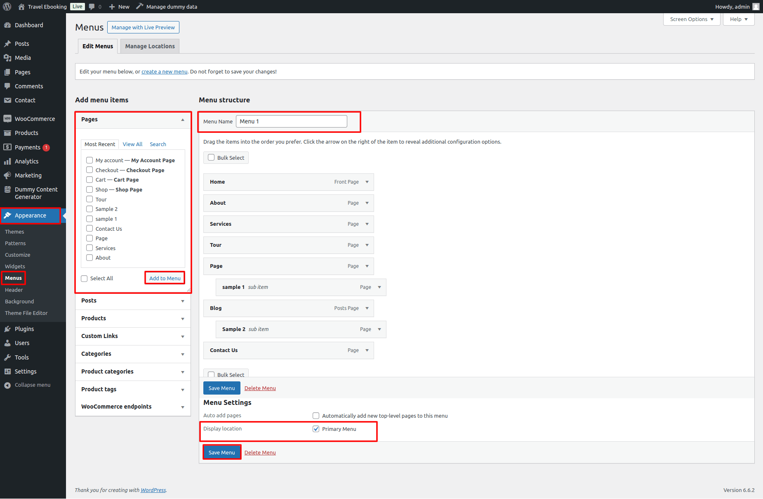The image size is (763, 499).
Task: Click the Tools wrench icon
Action: pos(7,357)
